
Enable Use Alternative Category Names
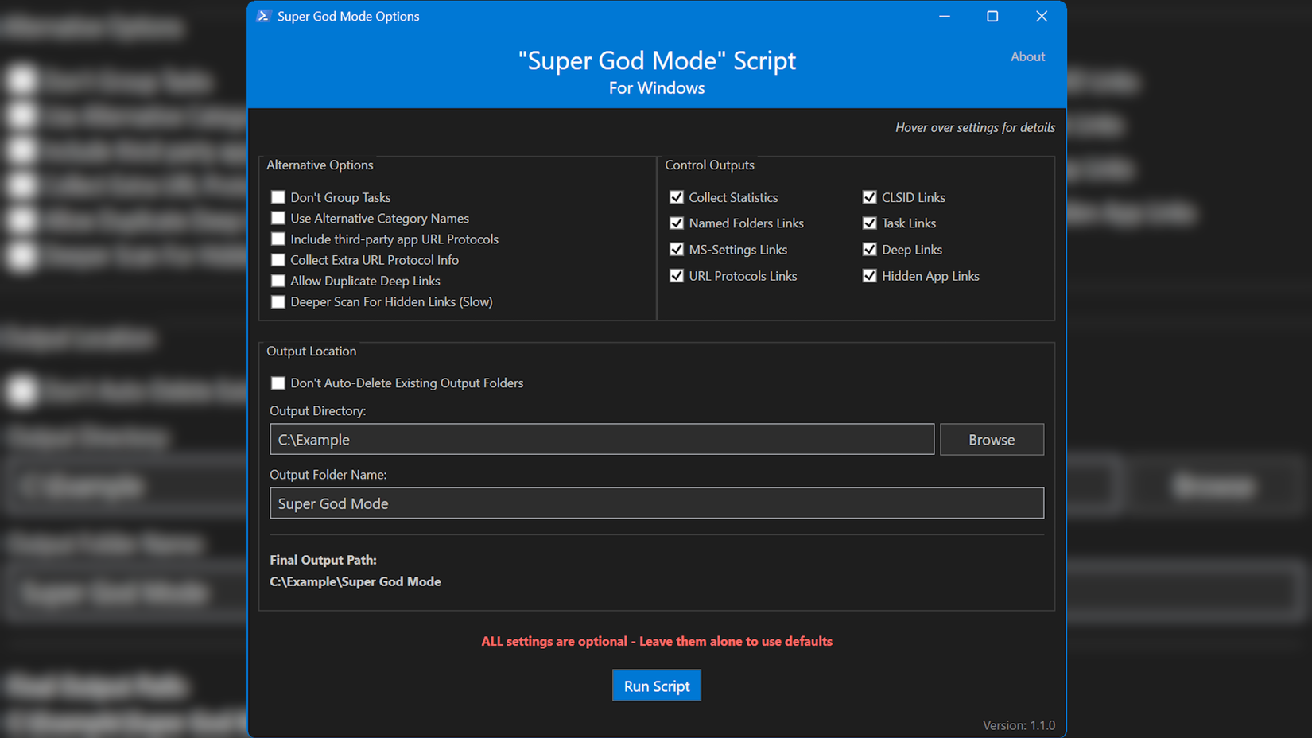[x=278, y=218]
